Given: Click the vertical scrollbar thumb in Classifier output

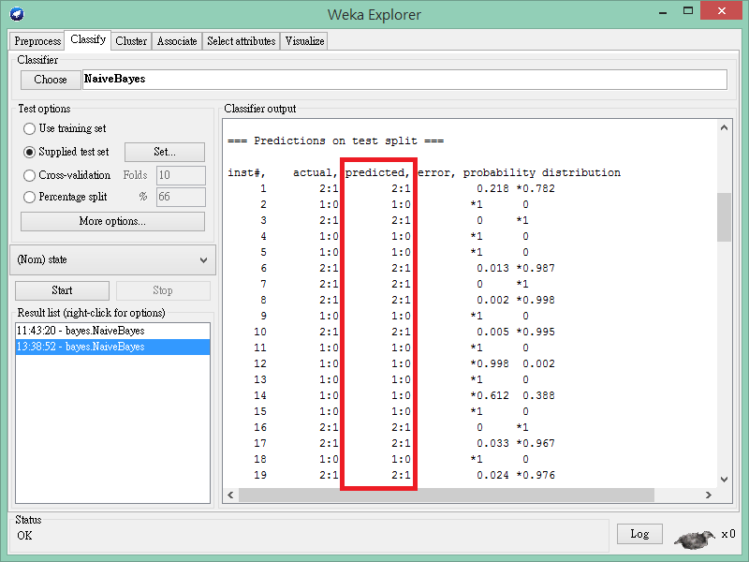Looking at the screenshot, I should coord(724,217).
